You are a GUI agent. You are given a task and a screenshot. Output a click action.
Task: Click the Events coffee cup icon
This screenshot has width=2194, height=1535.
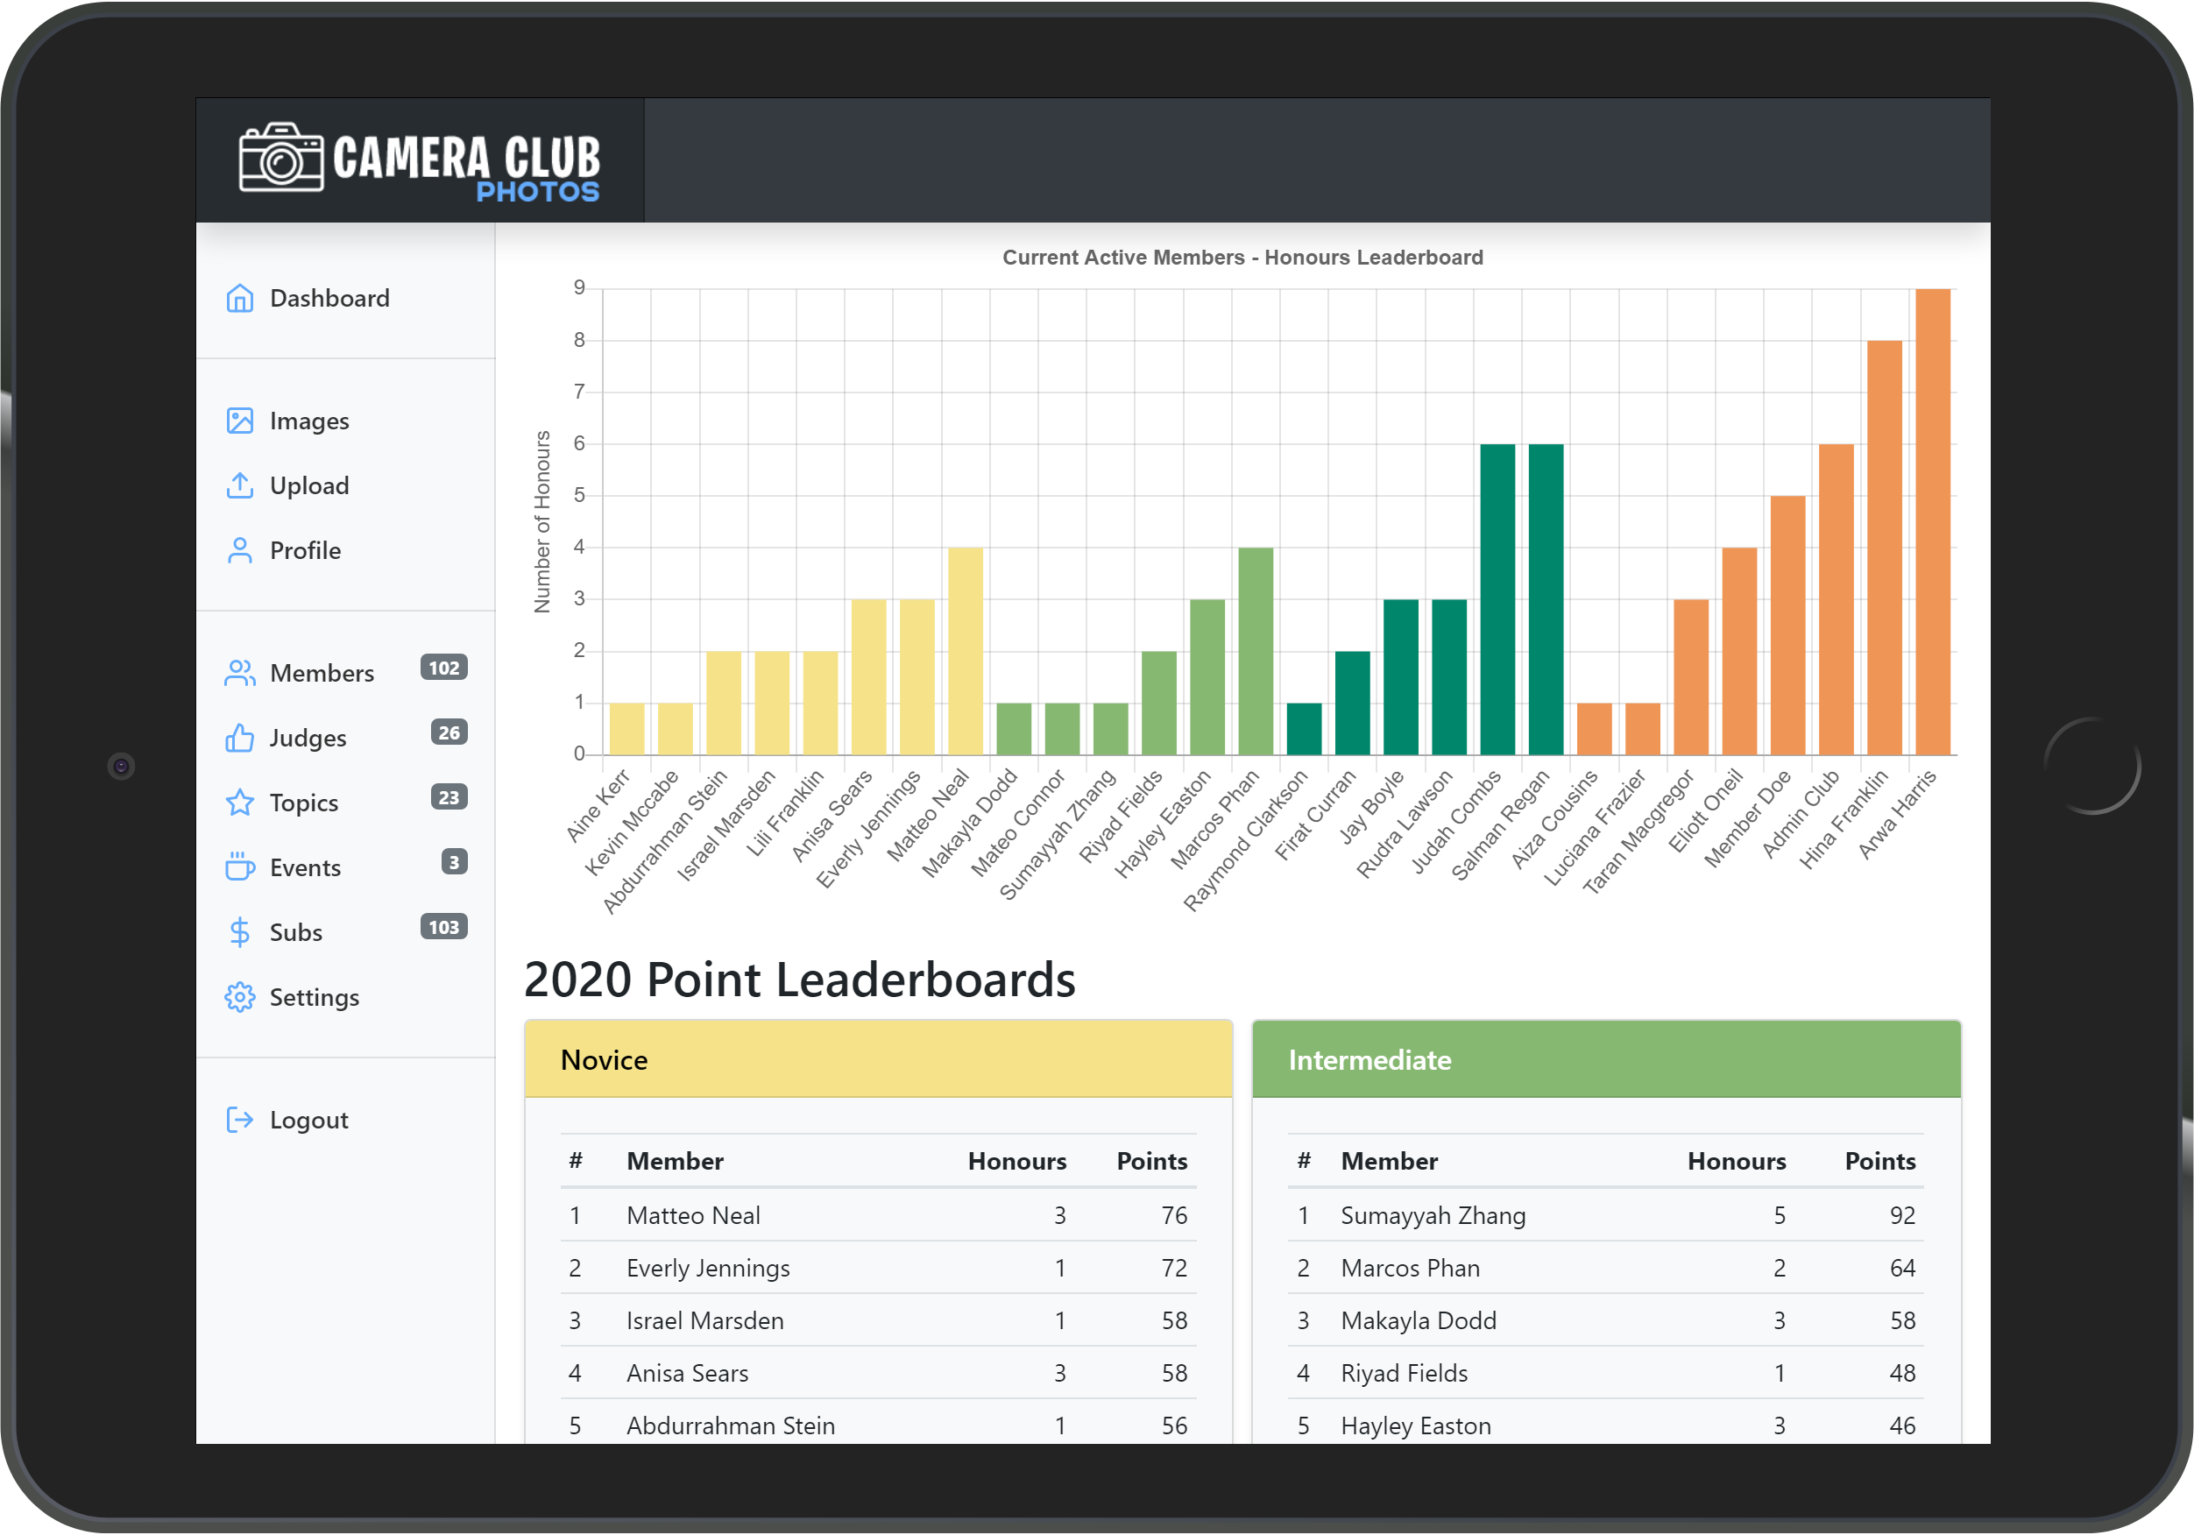coord(239,867)
